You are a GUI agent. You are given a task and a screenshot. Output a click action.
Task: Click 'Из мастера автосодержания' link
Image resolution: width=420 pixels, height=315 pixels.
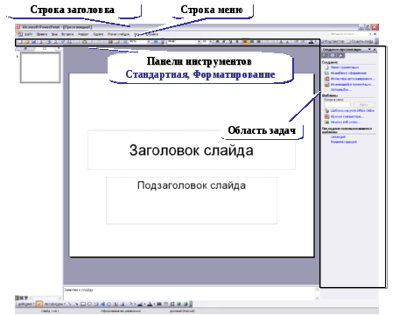point(353,79)
